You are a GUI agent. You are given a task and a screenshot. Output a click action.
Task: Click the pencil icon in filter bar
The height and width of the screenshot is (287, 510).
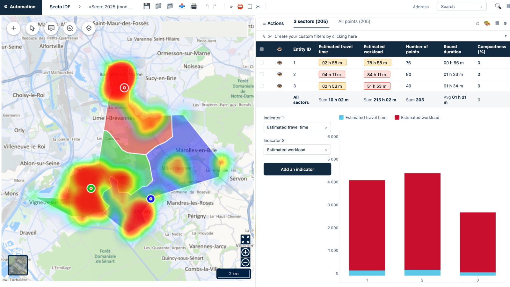click(x=264, y=36)
